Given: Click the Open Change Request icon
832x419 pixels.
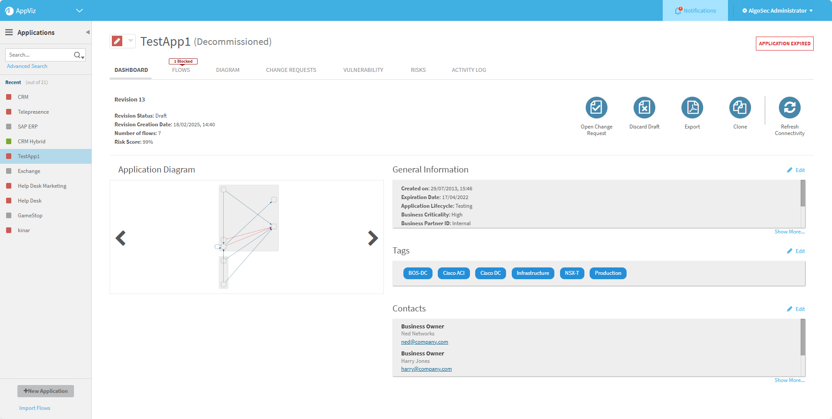Looking at the screenshot, I should [596, 108].
